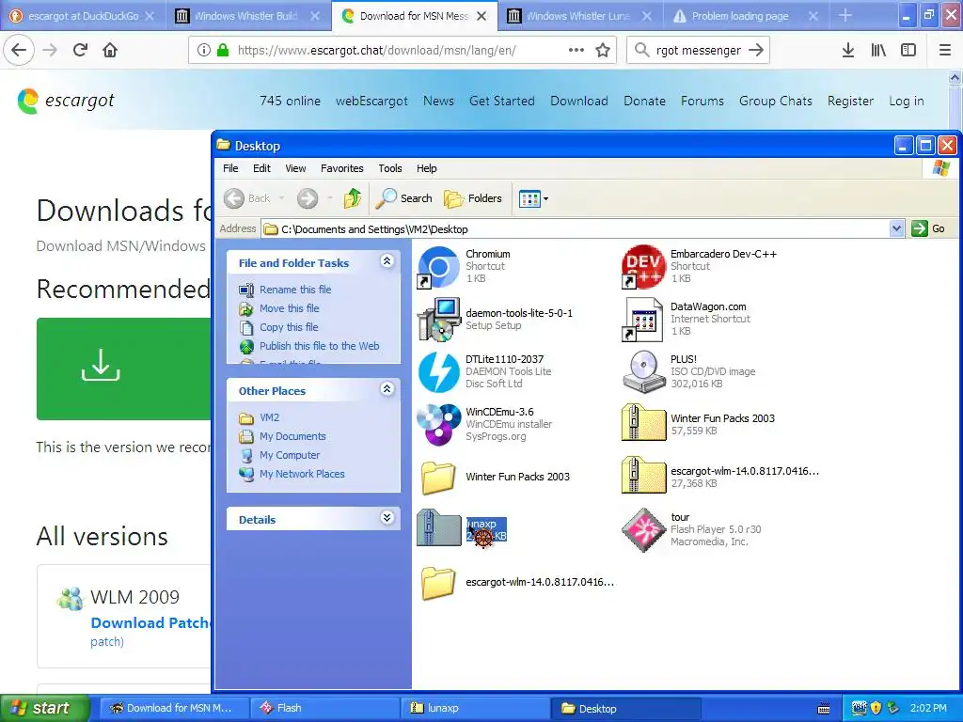Viewport: 963px width, 722px height.
Task: Open the Views dropdown button
Action: pyautogui.click(x=533, y=198)
